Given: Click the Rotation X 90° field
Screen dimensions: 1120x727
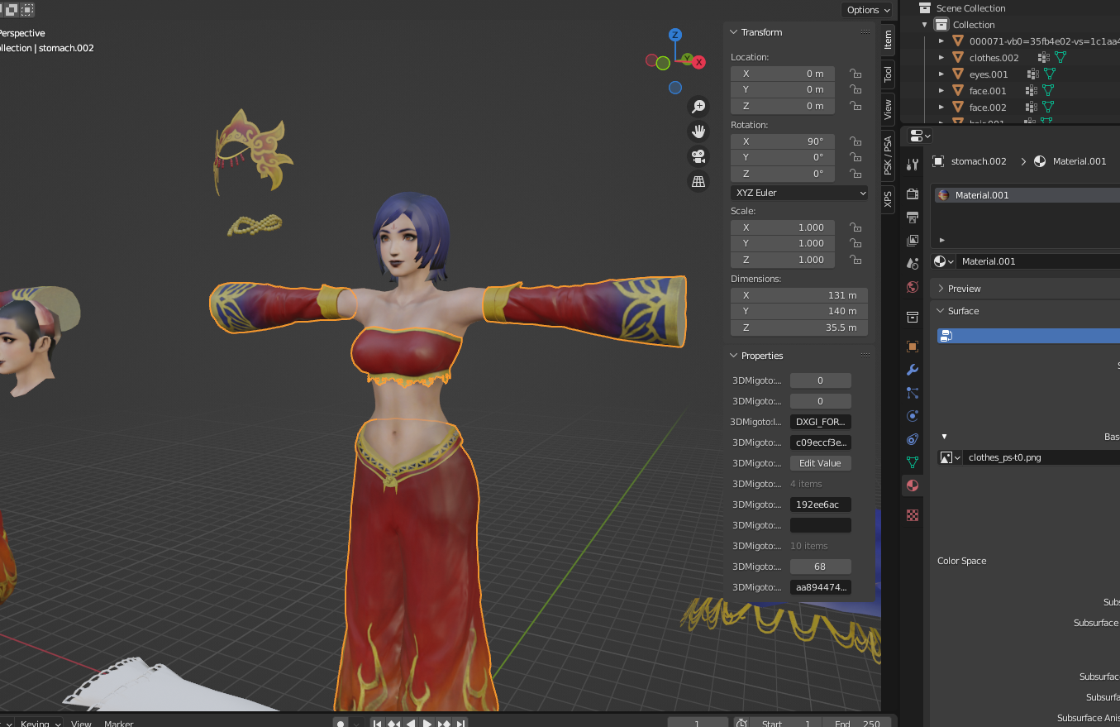Looking at the screenshot, I should [x=783, y=141].
